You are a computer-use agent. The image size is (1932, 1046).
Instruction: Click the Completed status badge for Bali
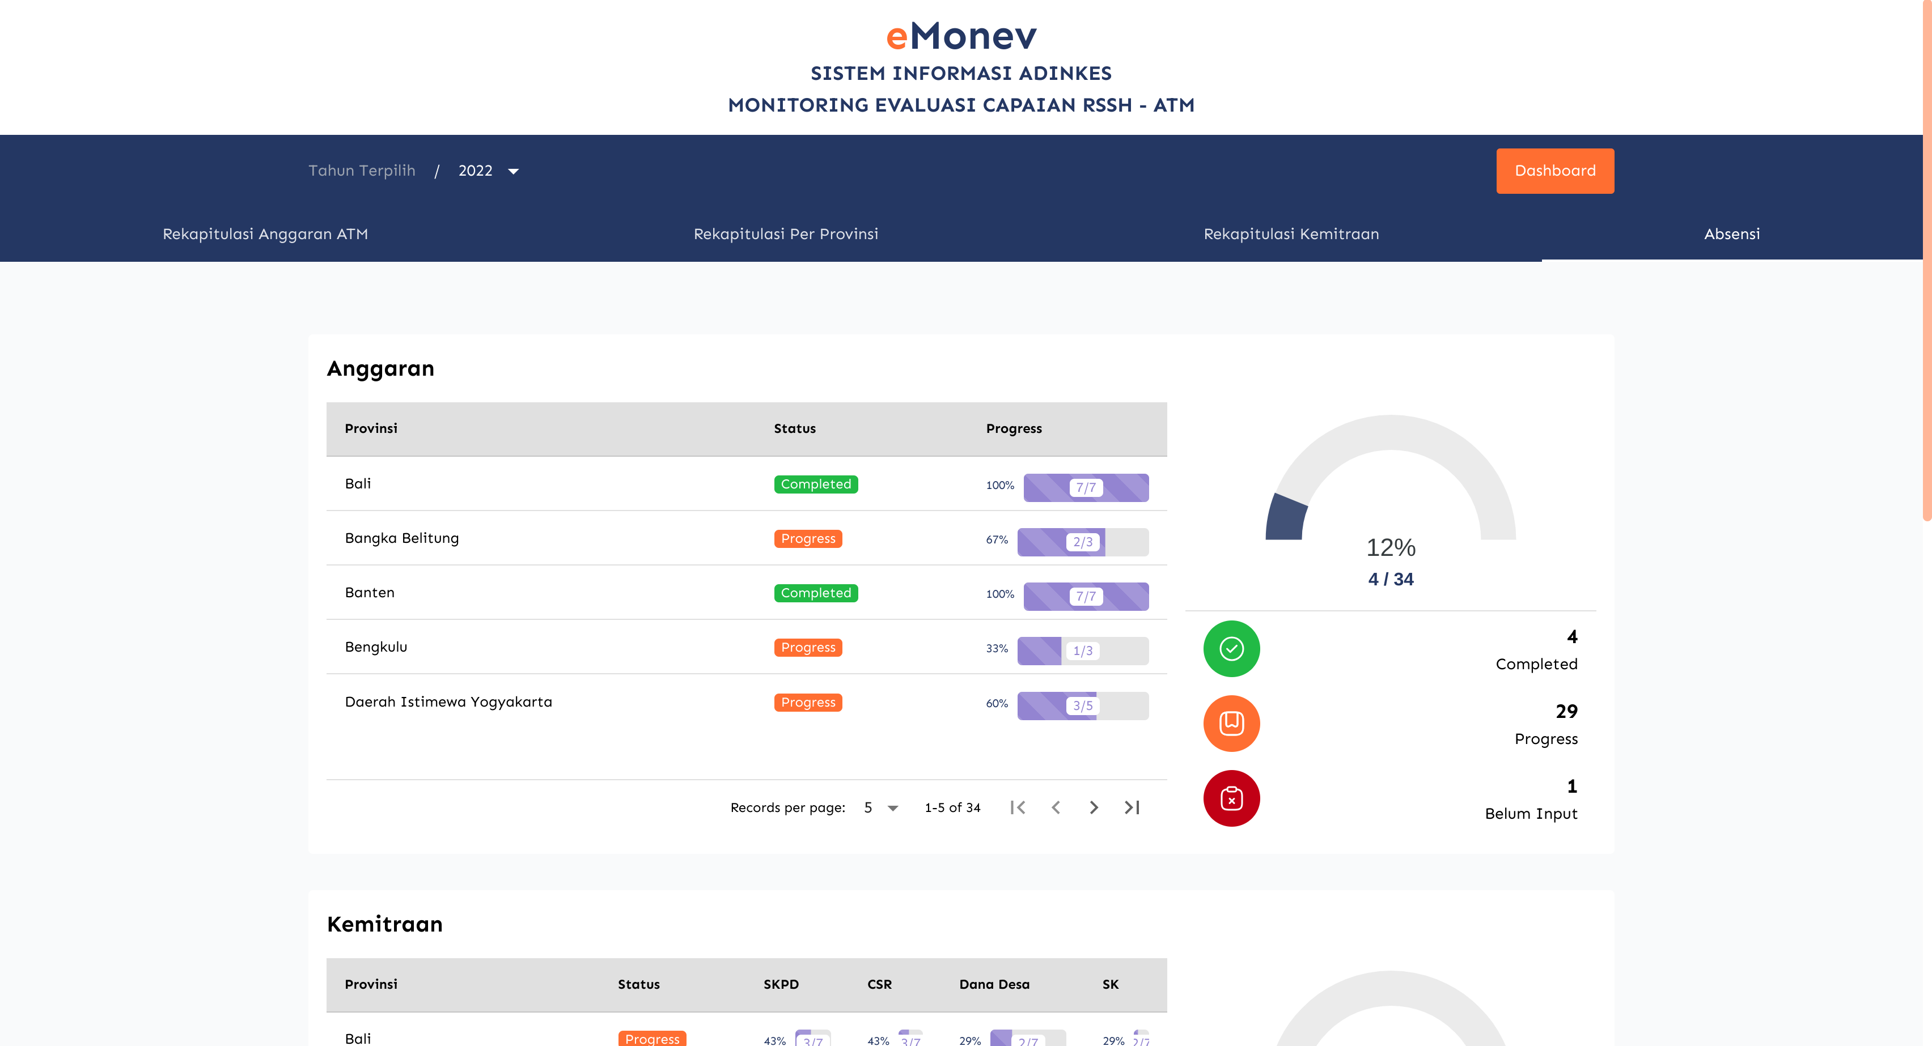click(x=815, y=484)
